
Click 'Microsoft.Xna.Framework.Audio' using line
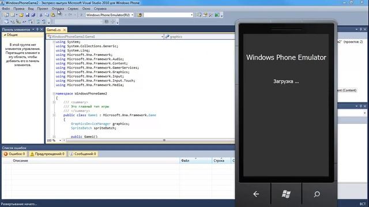(90, 59)
